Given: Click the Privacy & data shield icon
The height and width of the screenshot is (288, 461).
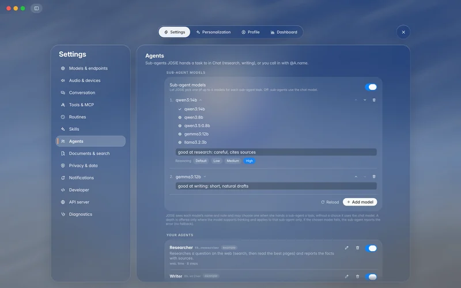Looking at the screenshot, I should 63,165.
